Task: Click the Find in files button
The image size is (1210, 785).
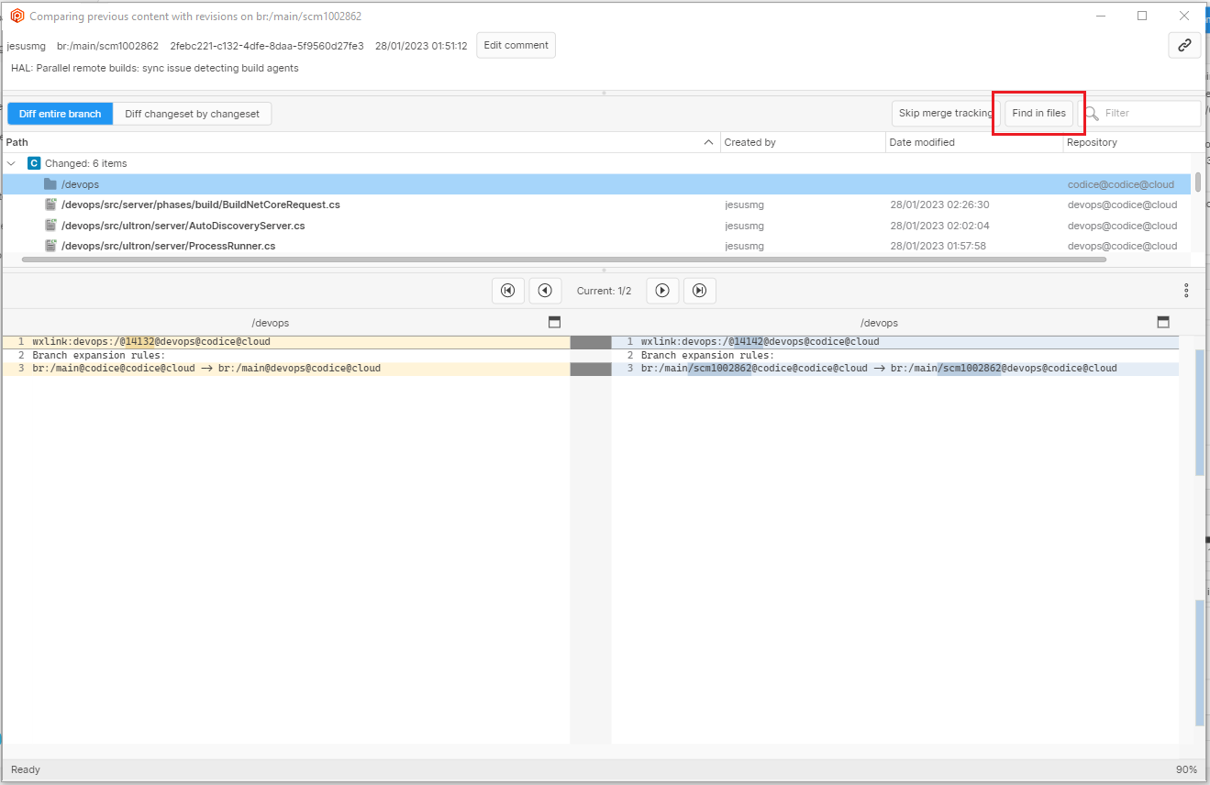Action: 1038,113
